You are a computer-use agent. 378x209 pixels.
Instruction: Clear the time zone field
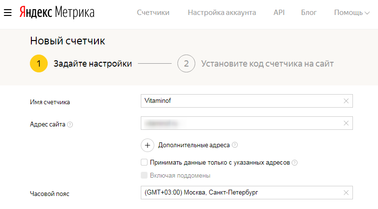coord(346,193)
